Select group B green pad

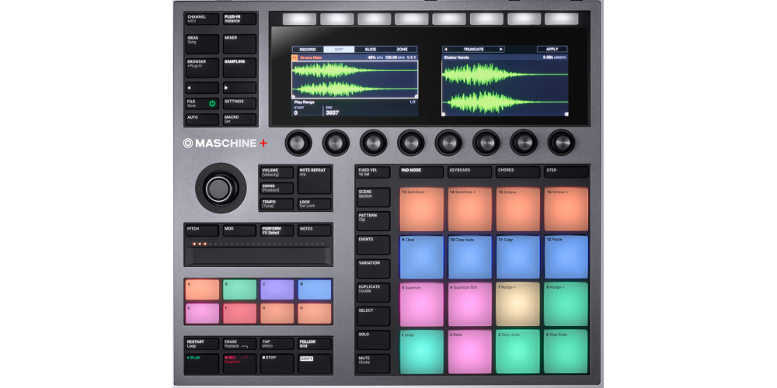[x=239, y=290]
